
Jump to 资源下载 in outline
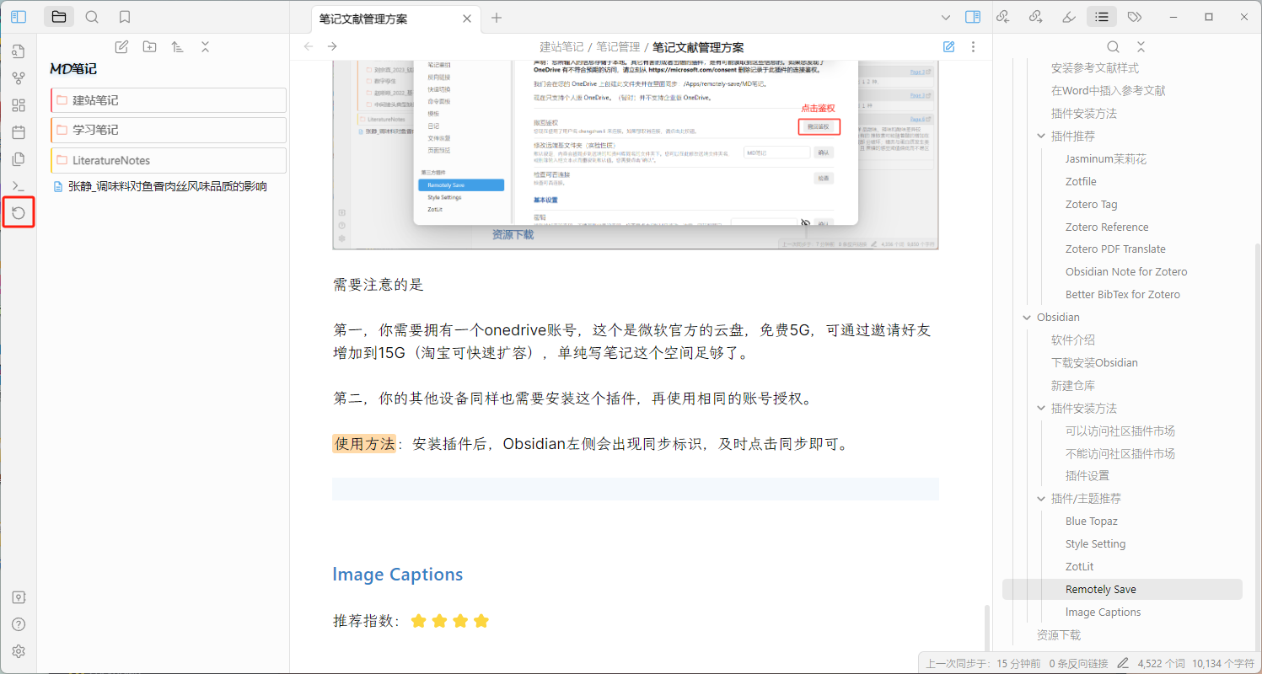(1058, 634)
